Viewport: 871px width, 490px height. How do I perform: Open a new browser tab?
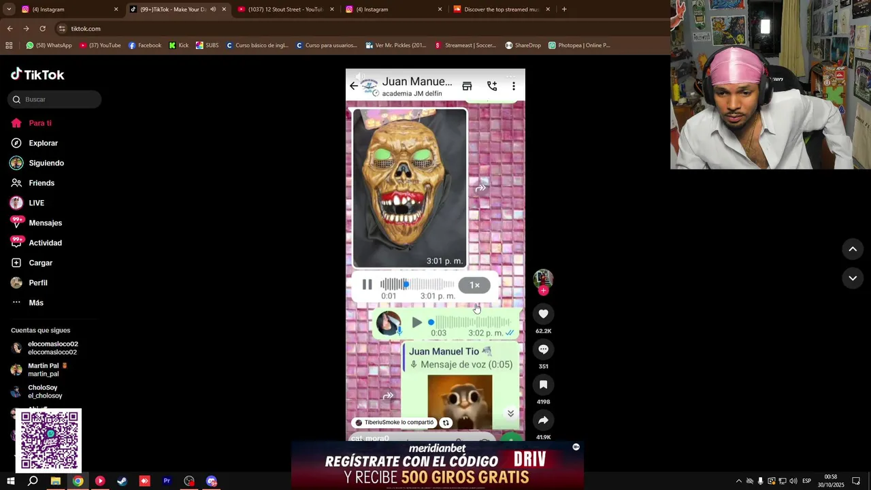pyautogui.click(x=564, y=10)
